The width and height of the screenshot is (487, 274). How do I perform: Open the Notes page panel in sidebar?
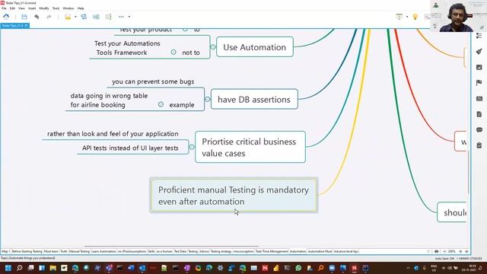tap(479, 114)
